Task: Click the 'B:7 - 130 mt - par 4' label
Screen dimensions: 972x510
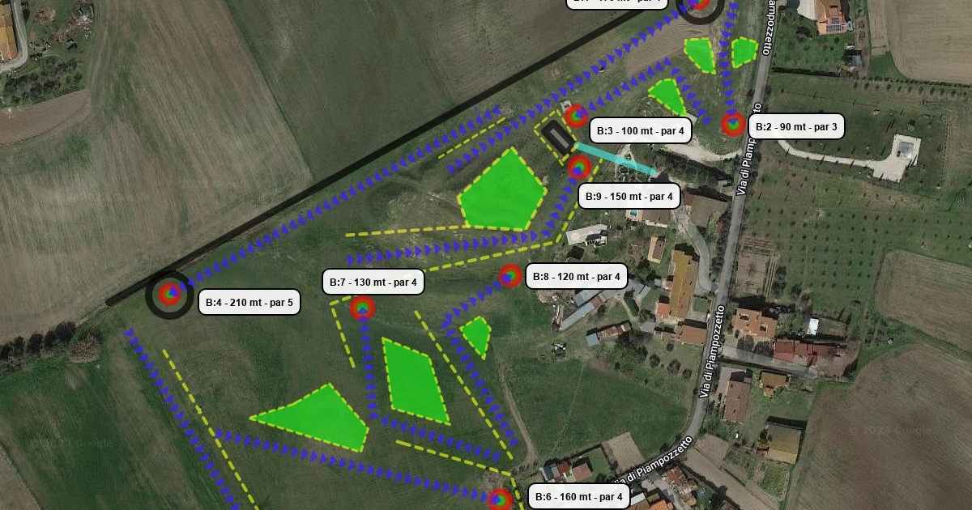Action: click(x=373, y=282)
